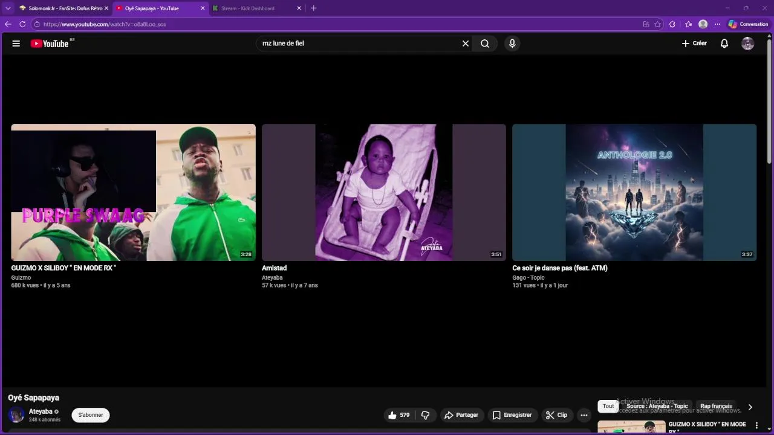This screenshot has width=774, height=435.
Task: Run search with the magnifier button
Action: point(485,43)
